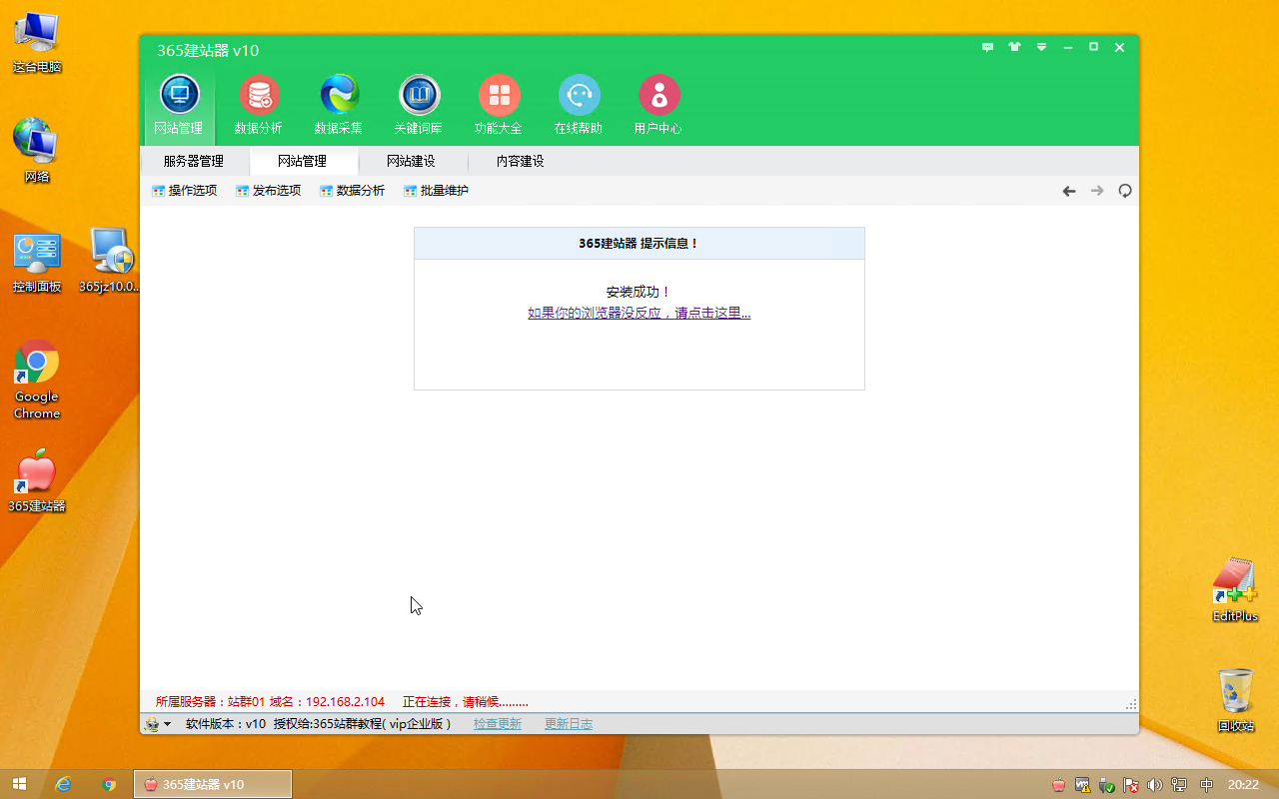Viewport: 1279px width, 799px height.
Task: Close the 365建站器 window
Action: click(x=1120, y=47)
